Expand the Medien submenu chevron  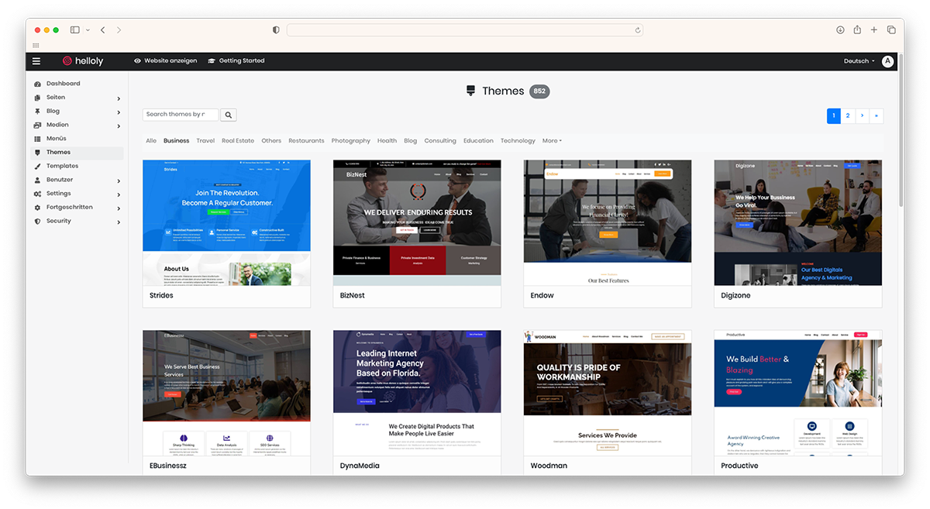coord(119,126)
